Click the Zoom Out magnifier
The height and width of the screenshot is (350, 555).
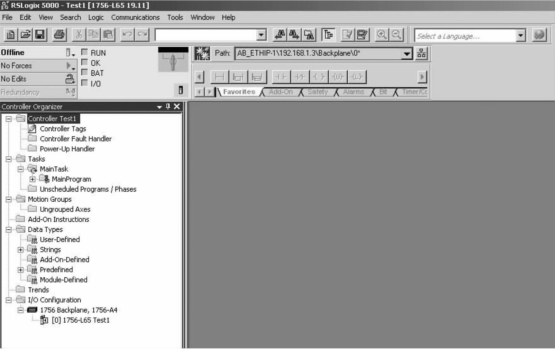tap(396, 34)
